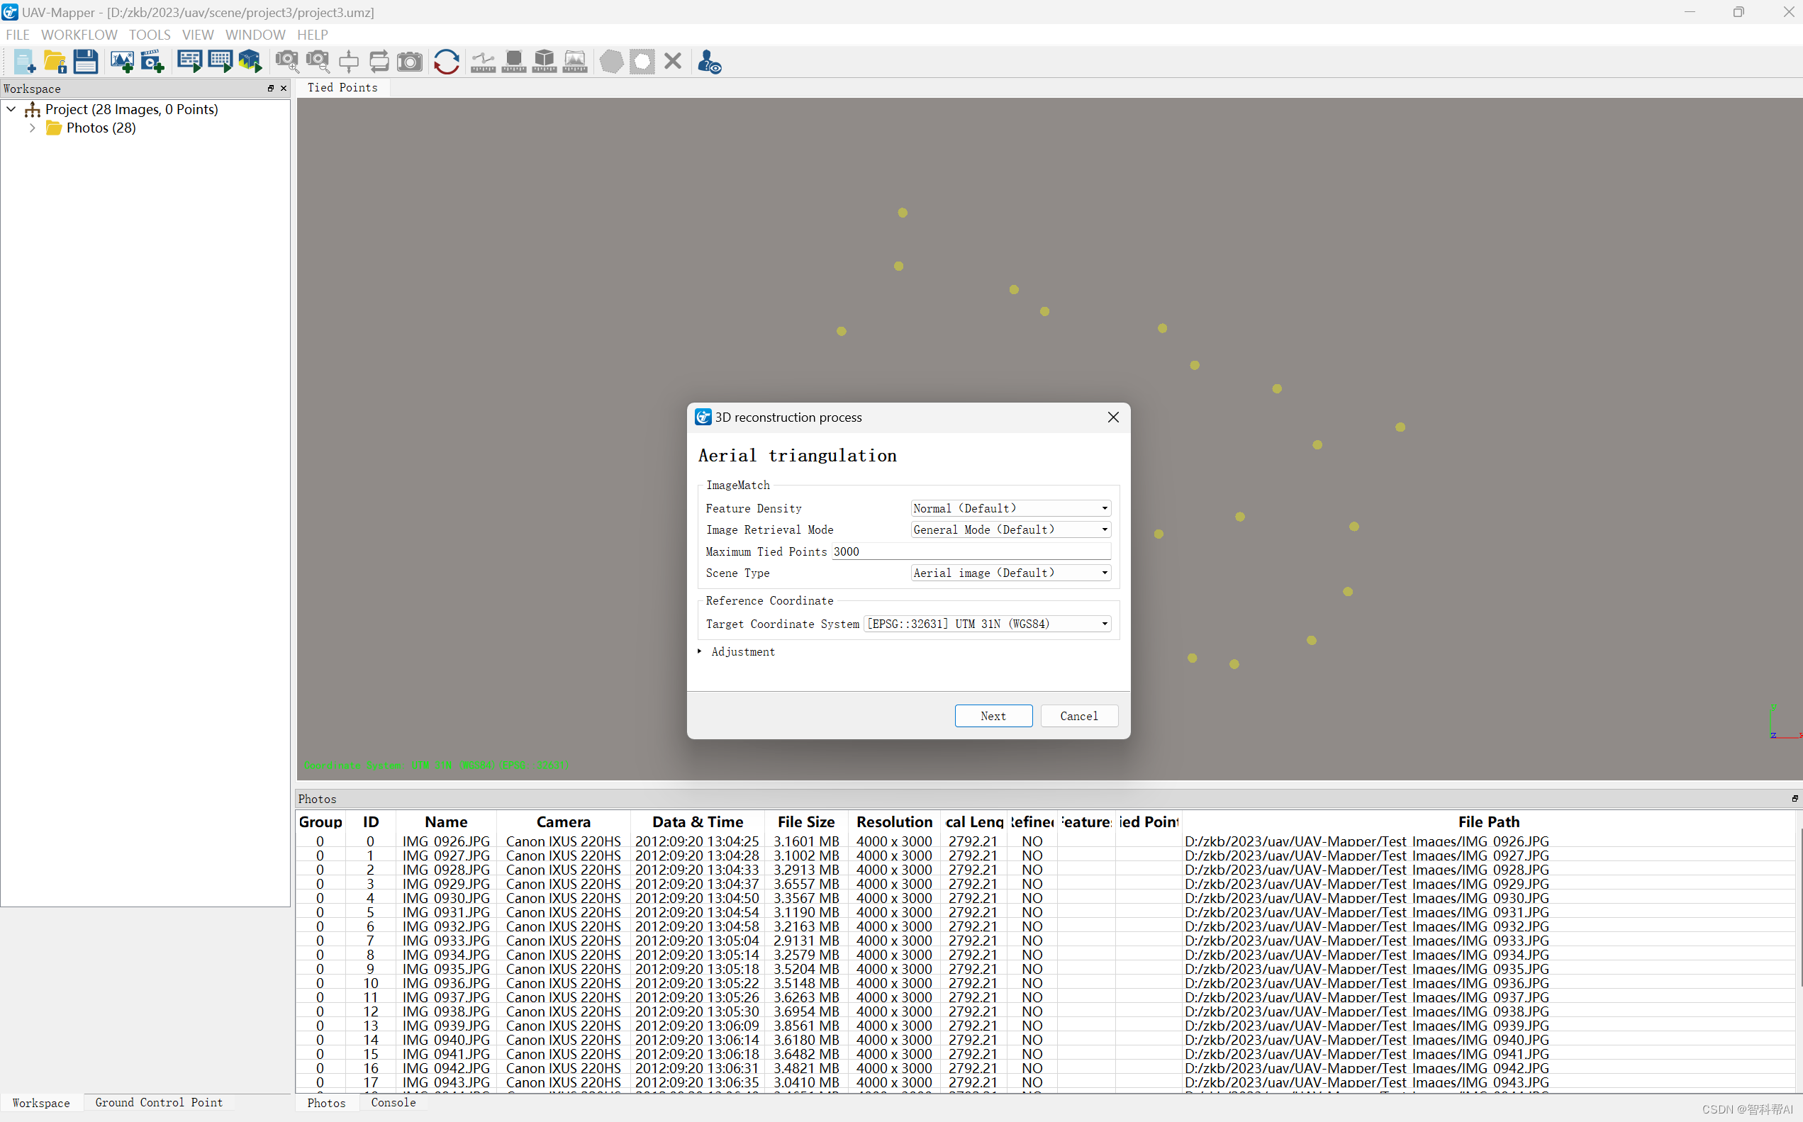Click the Resolution column header
Viewport: 1803px width, 1122px height.
click(x=895, y=821)
